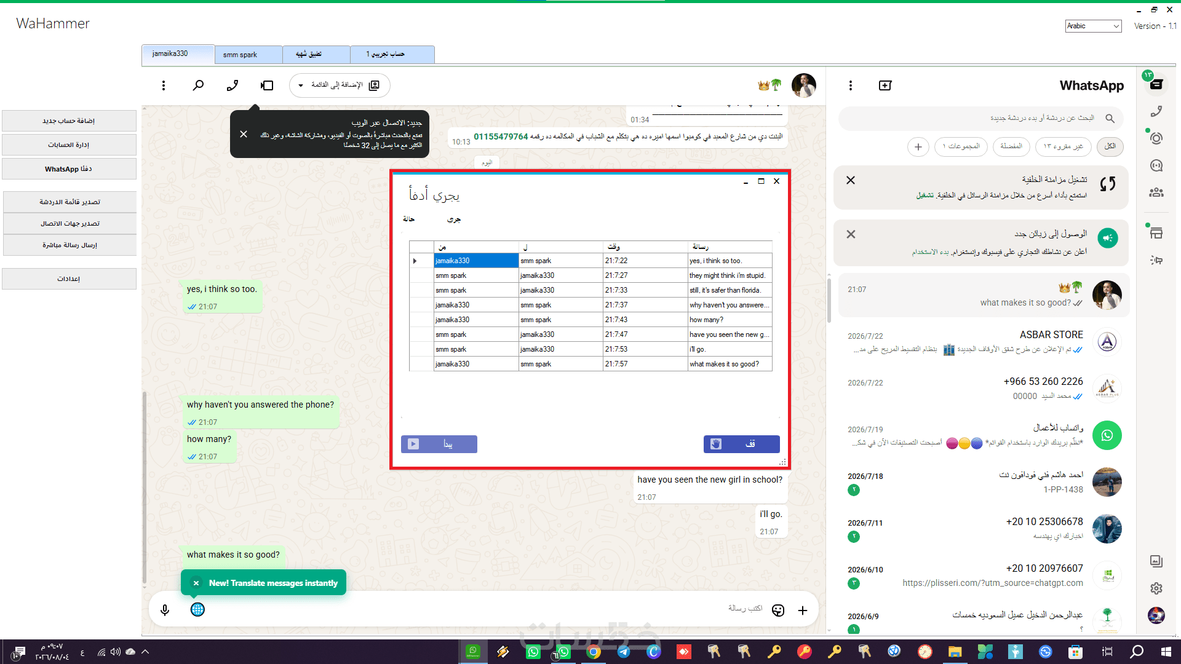Image resolution: width=1181 pixels, height=664 pixels.
Task: Open WhatsApp settings gear
Action: (x=1156, y=588)
